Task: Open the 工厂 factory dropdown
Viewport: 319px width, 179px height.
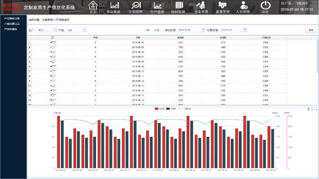Action: (47, 30)
